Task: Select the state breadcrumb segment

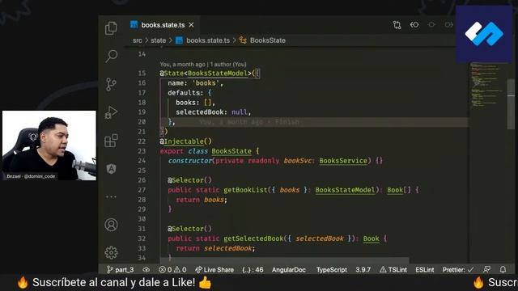Action: pyautogui.click(x=159, y=40)
